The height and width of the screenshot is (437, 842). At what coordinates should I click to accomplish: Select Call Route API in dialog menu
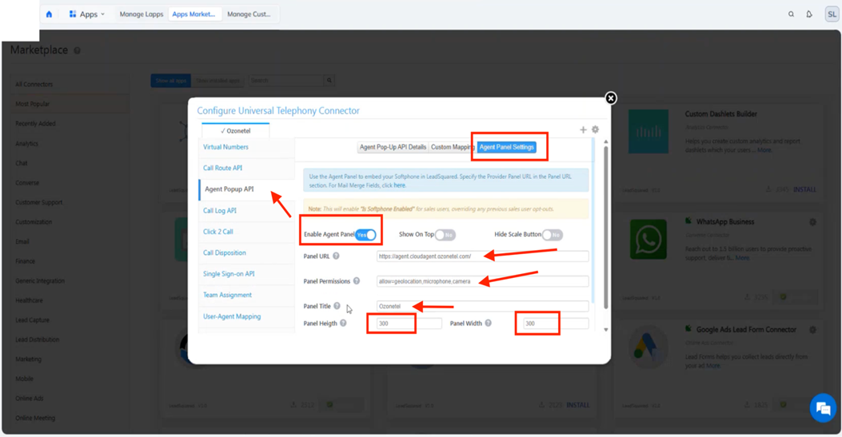point(222,168)
